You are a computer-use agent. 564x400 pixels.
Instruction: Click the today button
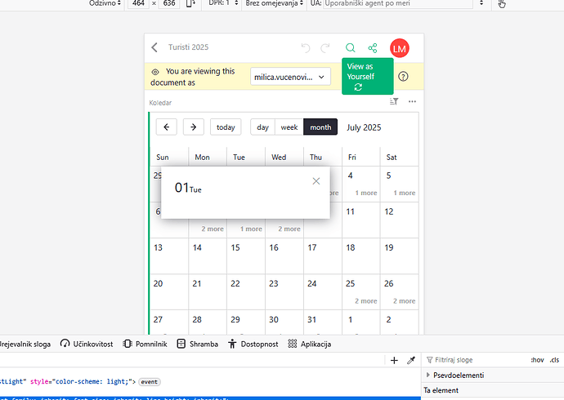click(226, 127)
